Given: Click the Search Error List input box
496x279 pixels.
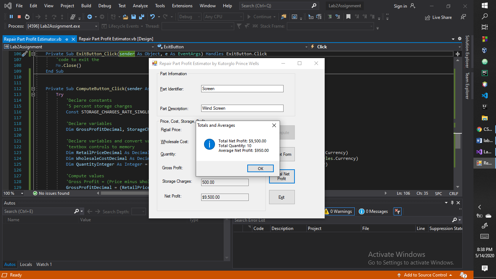Looking at the screenshot, I should (342, 220).
